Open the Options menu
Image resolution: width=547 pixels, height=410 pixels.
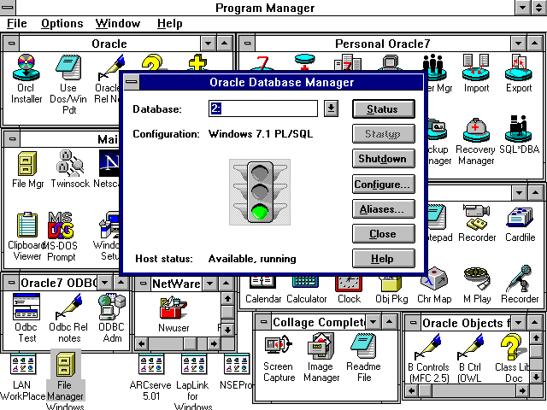[62, 24]
